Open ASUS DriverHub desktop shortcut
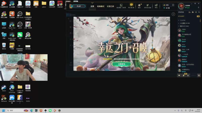This screenshot has height=113, width=202. (12, 89)
